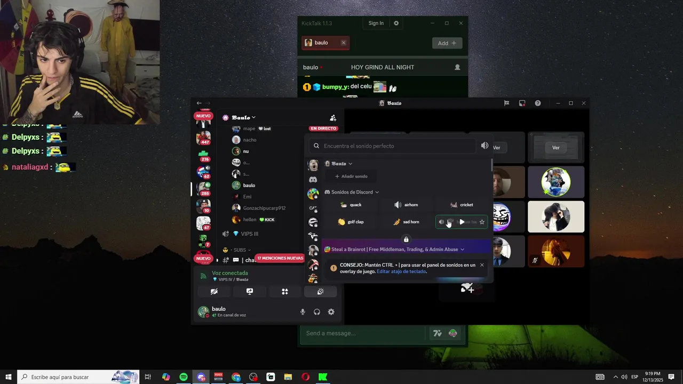The image size is (683, 384).
Task: Open the viewer list icon in KickTalk
Action: click(x=457, y=67)
